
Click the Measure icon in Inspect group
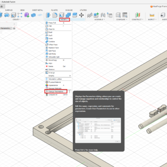152,15
